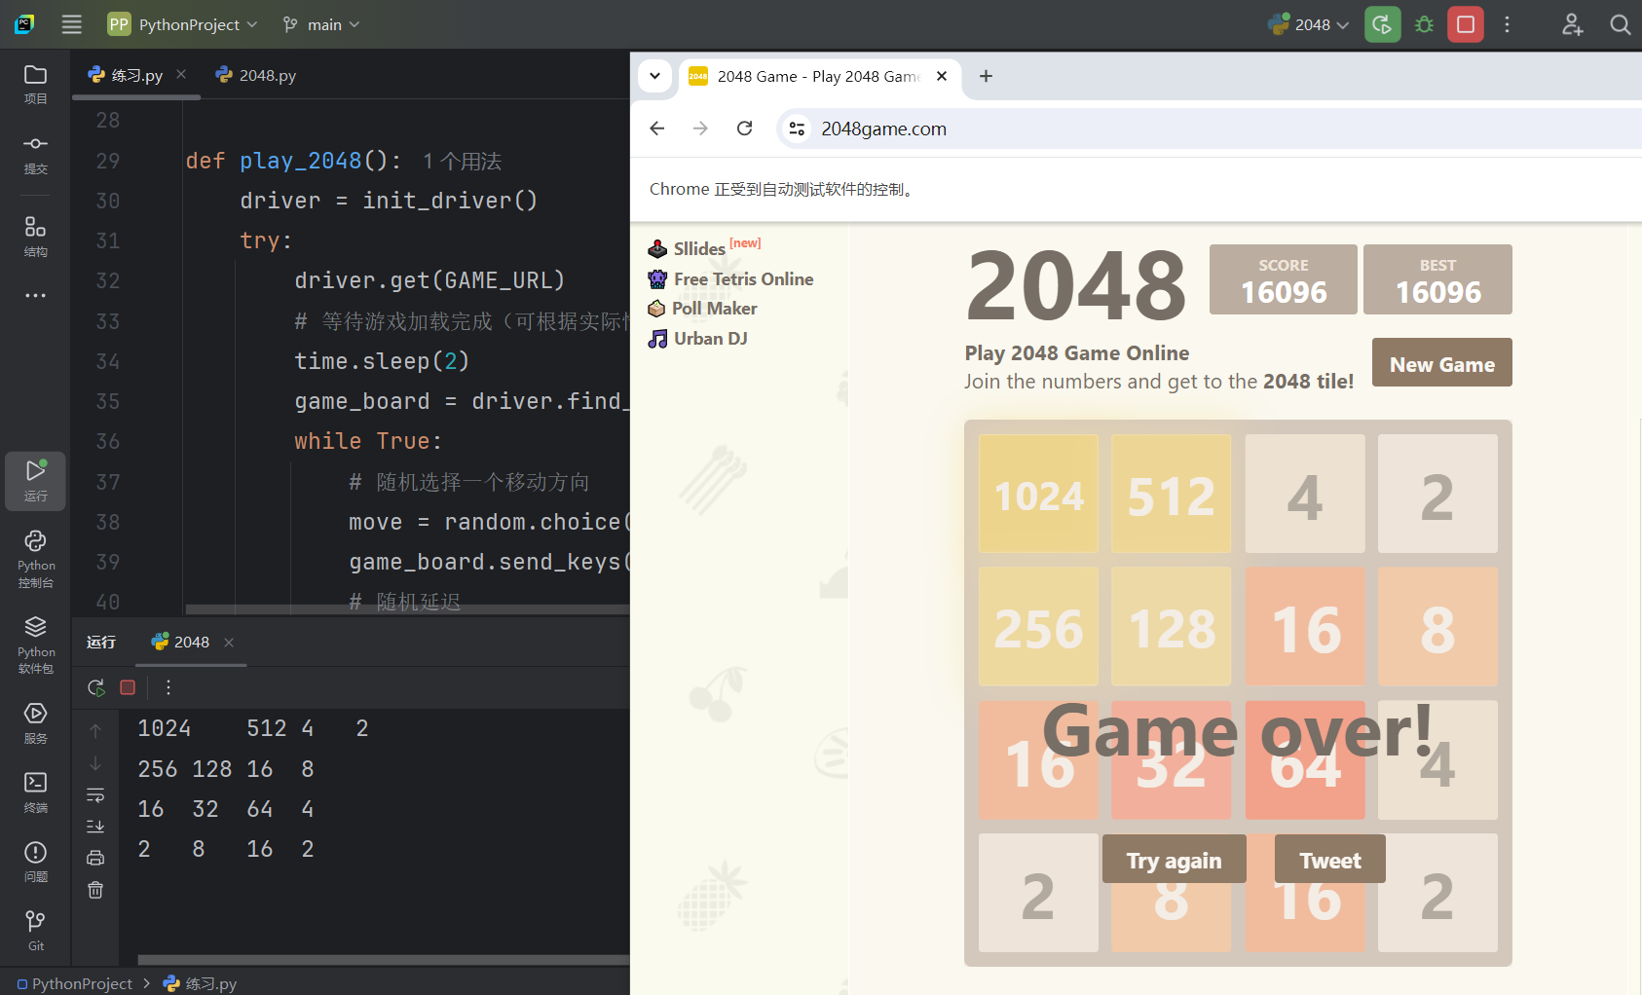Expand Chrome tab search dropdown arrow

(x=655, y=76)
